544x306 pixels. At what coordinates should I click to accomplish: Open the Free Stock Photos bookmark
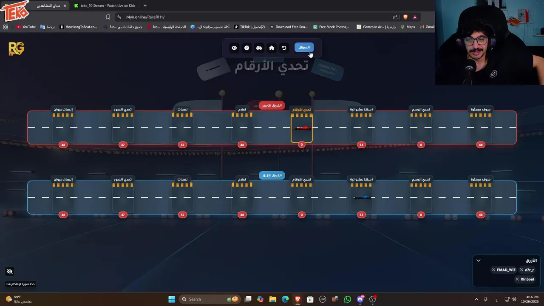[x=331, y=27]
